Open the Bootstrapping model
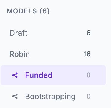The image size is (111, 108). [53, 96]
